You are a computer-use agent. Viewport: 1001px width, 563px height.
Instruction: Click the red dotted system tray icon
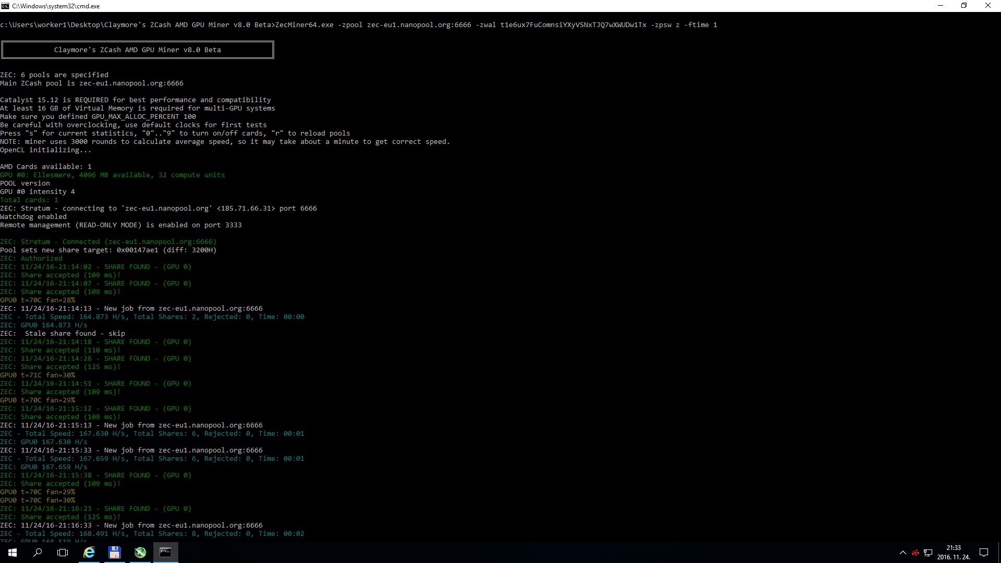915,553
